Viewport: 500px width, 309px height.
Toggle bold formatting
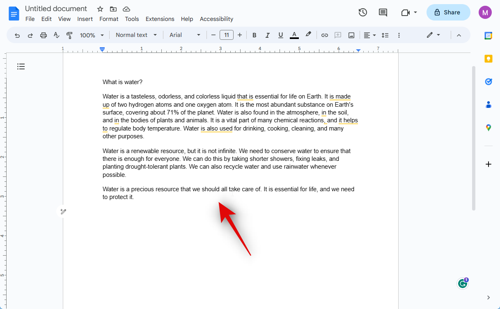[254, 35]
